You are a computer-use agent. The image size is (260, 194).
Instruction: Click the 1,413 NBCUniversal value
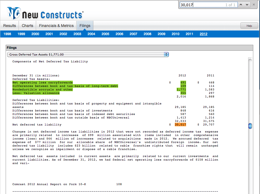181,118
